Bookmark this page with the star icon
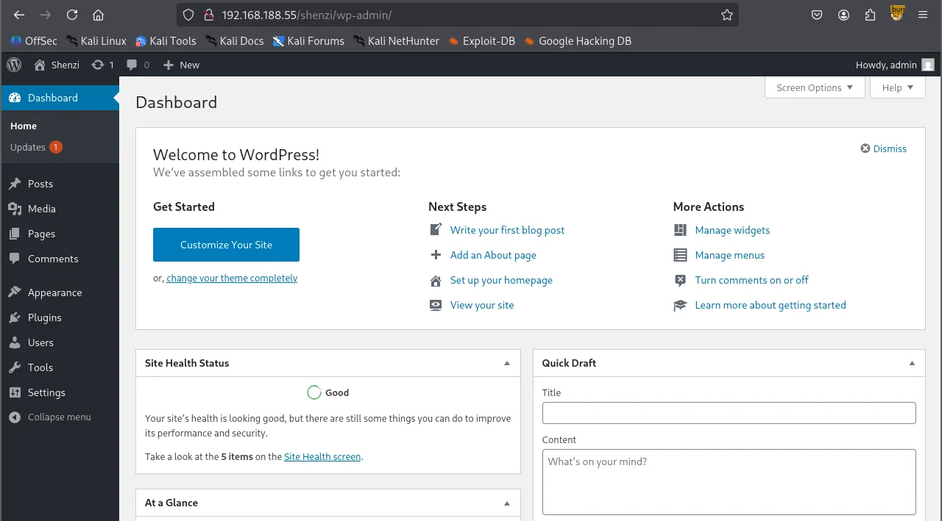The height and width of the screenshot is (521, 942). coord(727,15)
